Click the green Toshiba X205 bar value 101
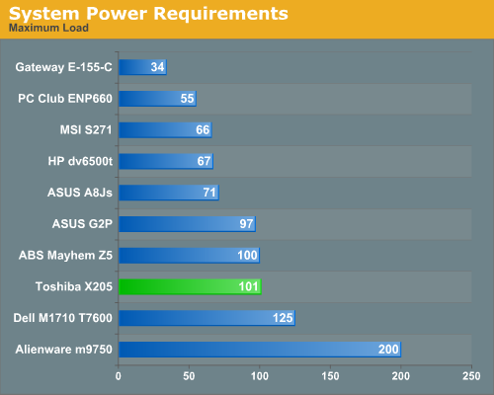The height and width of the screenshot is (395, 494). (x=249, y=286)
